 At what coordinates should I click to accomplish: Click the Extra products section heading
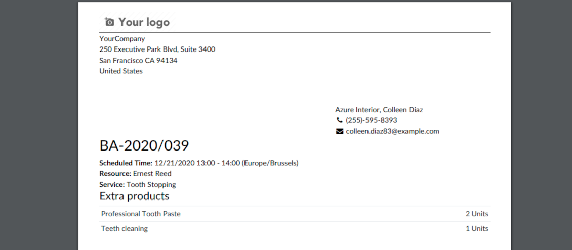pyautogui.click(x=134, y=196)
